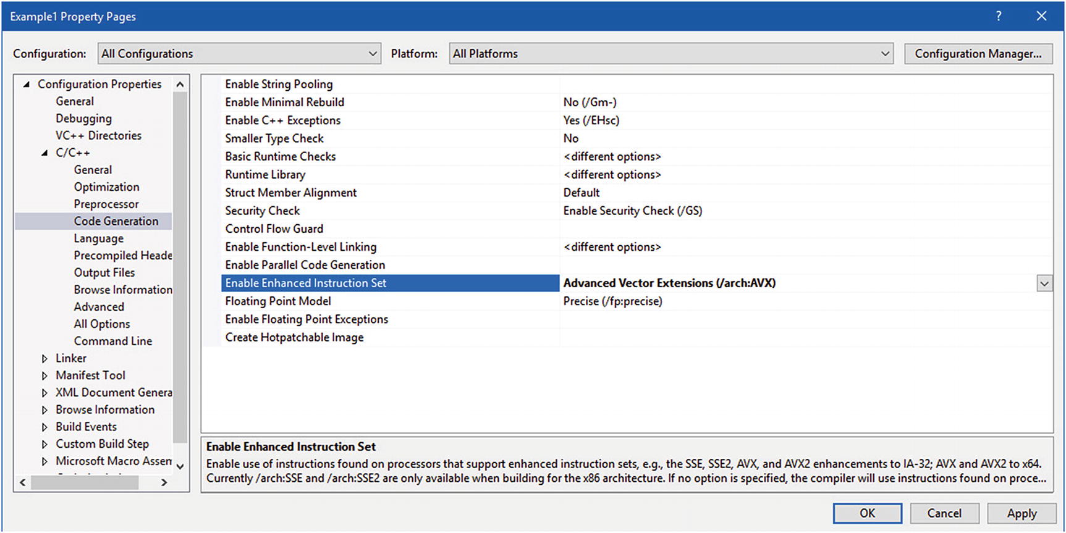
Task: Select VC++ Directories in the tree
Action: (x=98, y=135)
